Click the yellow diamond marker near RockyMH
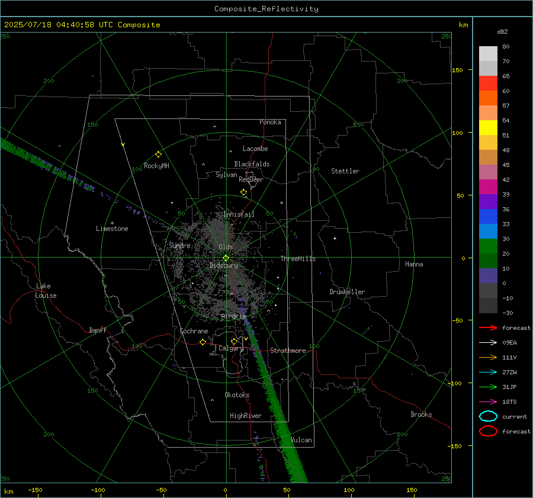The height and width of the screenshot is (498, 533). coord(158,155)
